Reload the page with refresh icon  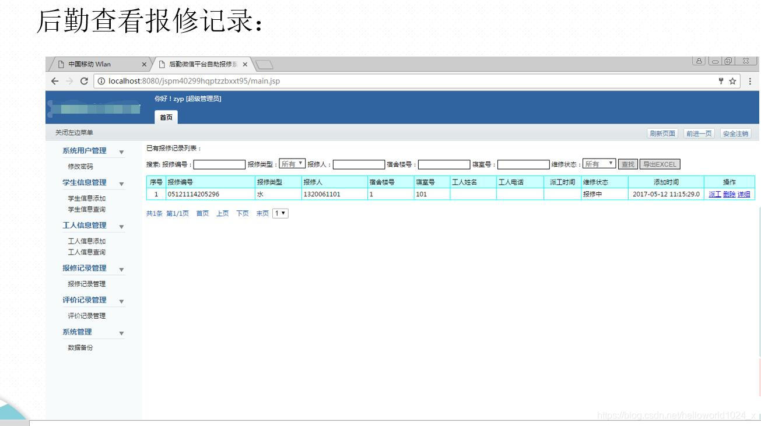click(x=85, y=80)
